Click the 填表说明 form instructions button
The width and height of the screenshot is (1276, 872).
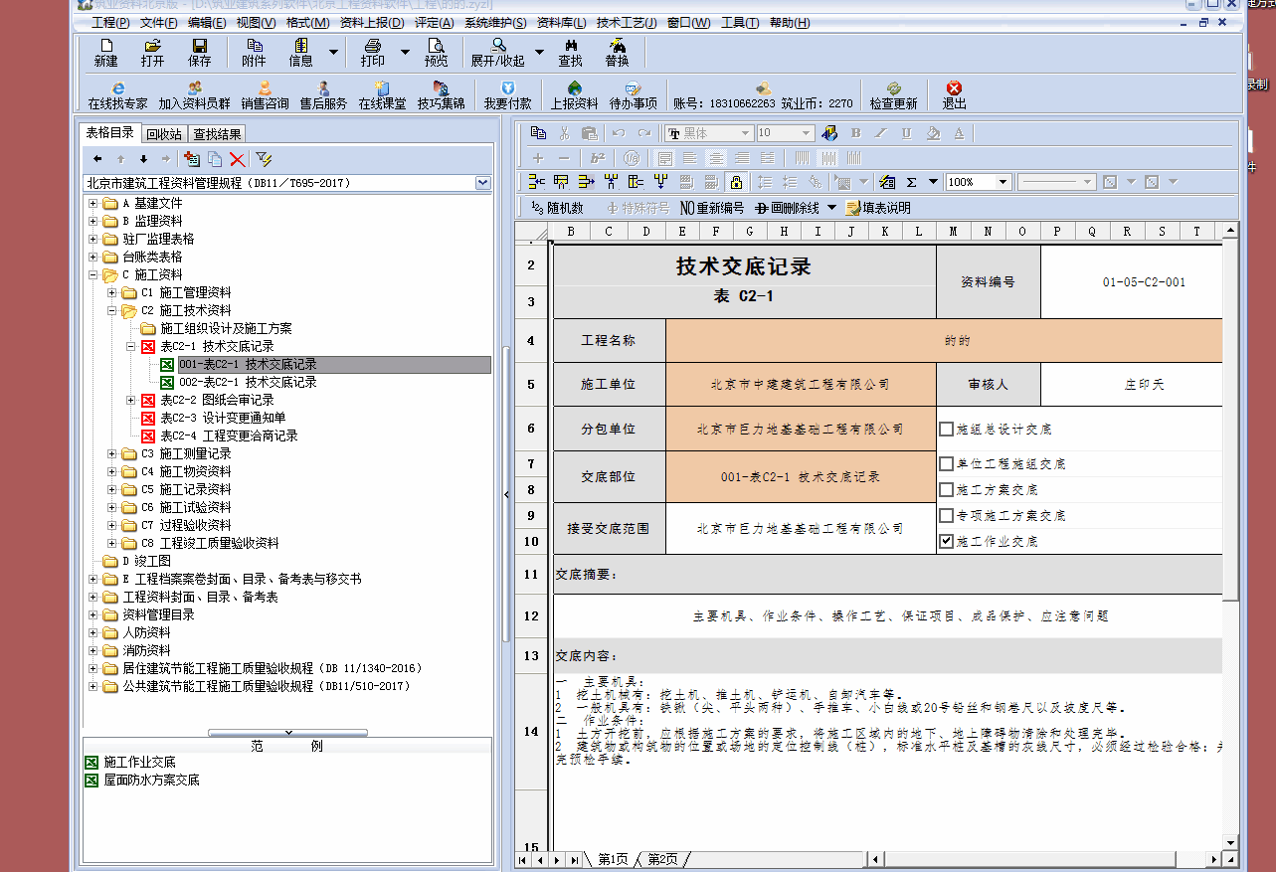[877, 208]
